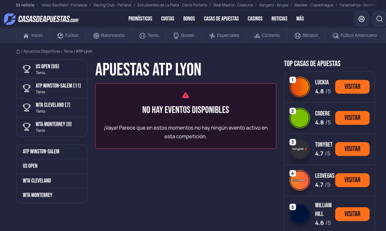
Task: Select US Open in lower list
Action: 52,166
